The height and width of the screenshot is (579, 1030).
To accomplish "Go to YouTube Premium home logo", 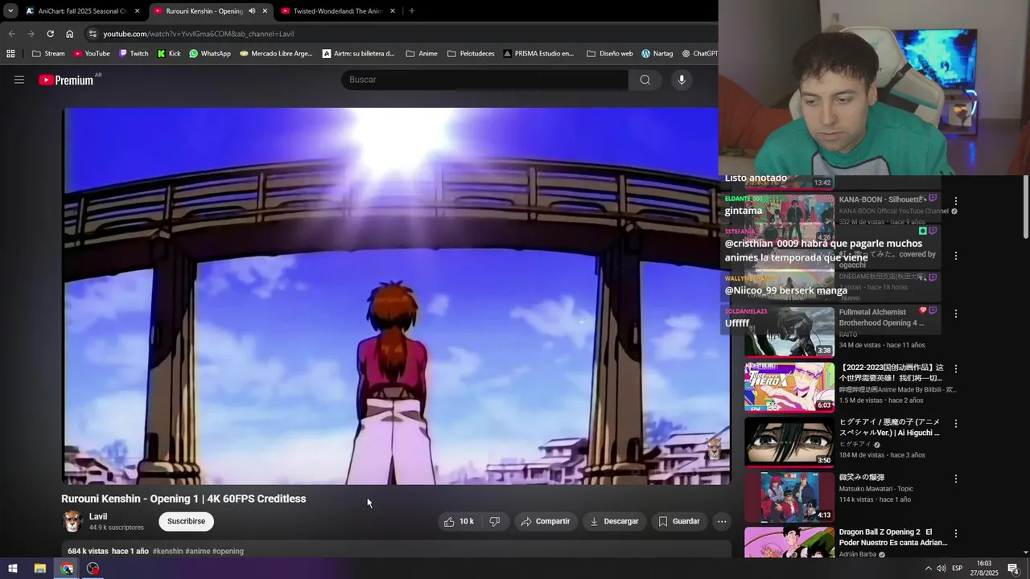I will [x=66, y=80].
